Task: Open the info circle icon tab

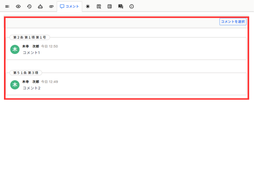Action: tap(132, 6)
